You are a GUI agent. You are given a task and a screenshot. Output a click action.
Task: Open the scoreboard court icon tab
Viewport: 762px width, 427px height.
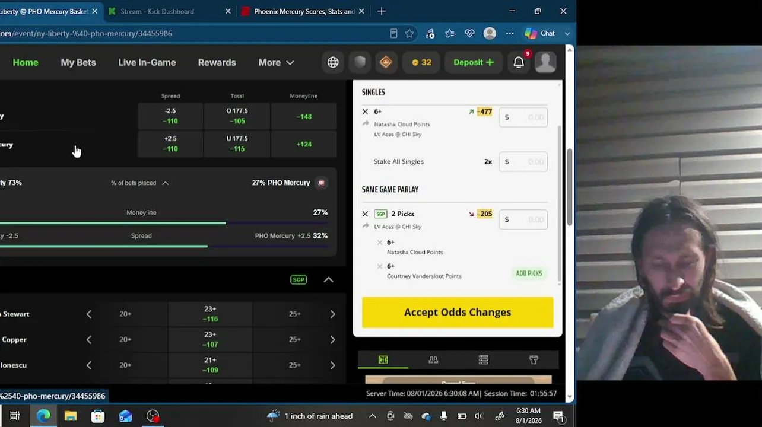tap(383, 359)
